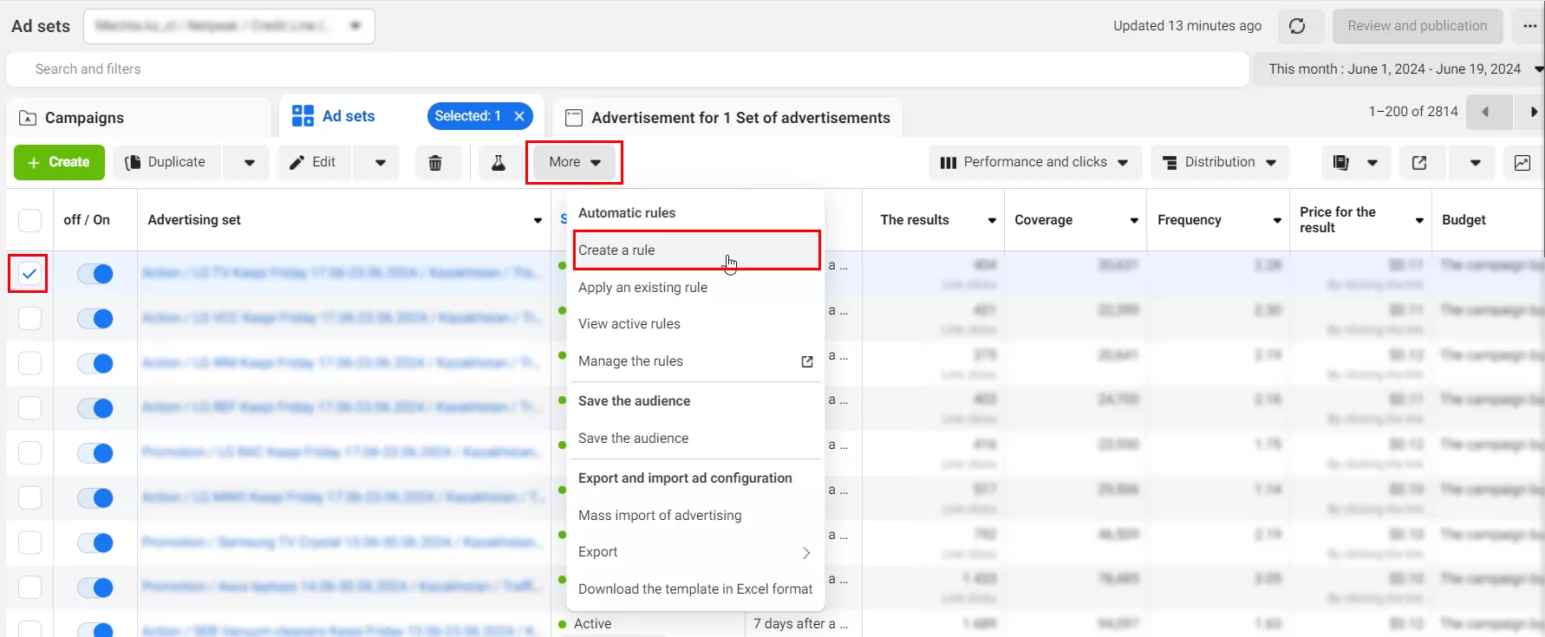Open Coverage column sort arrow

tap(1134, 220)
